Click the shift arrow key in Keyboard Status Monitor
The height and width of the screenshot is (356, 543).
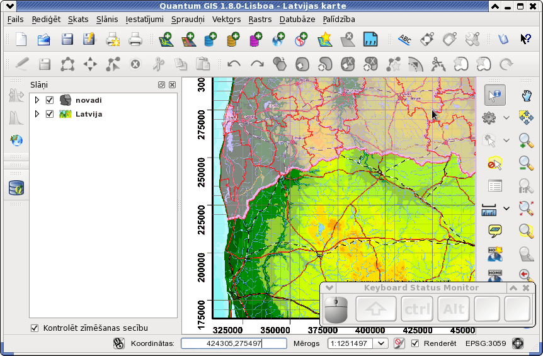[376, 309]
